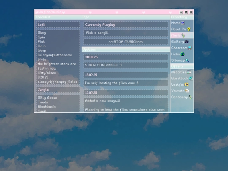Play the track Woop
Image resolution: width=228 pixels, height=171 pixels.
[x=42, y=51]
